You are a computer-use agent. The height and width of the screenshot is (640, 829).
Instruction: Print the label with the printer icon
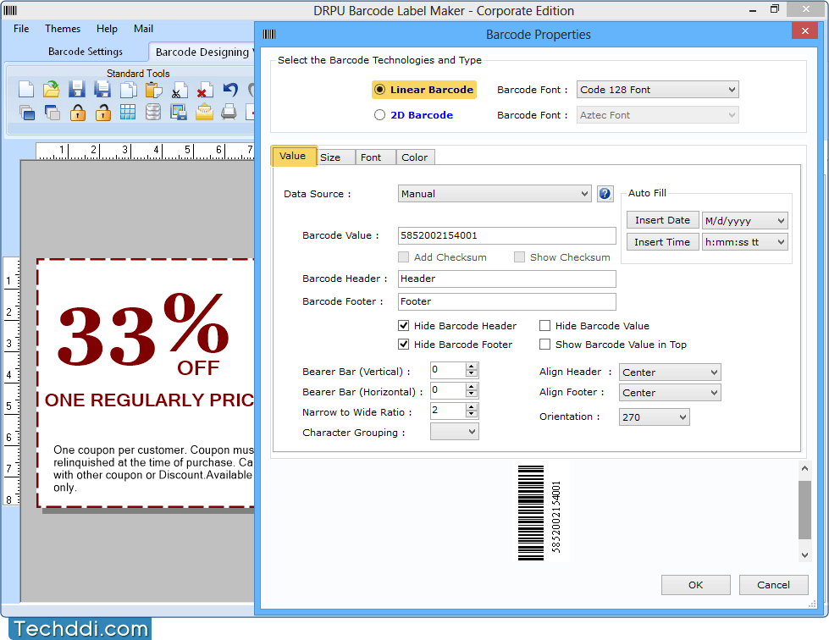[229, 112]
